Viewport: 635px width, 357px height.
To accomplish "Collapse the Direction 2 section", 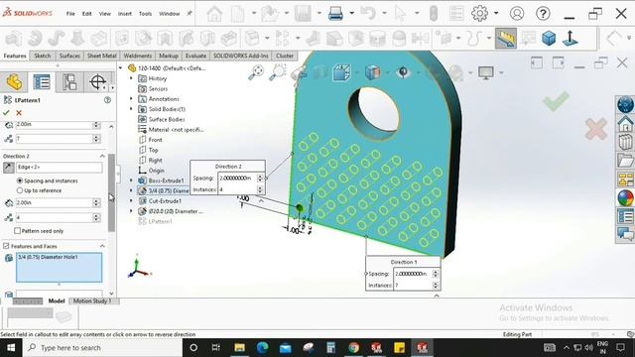I will coord(102,157).
